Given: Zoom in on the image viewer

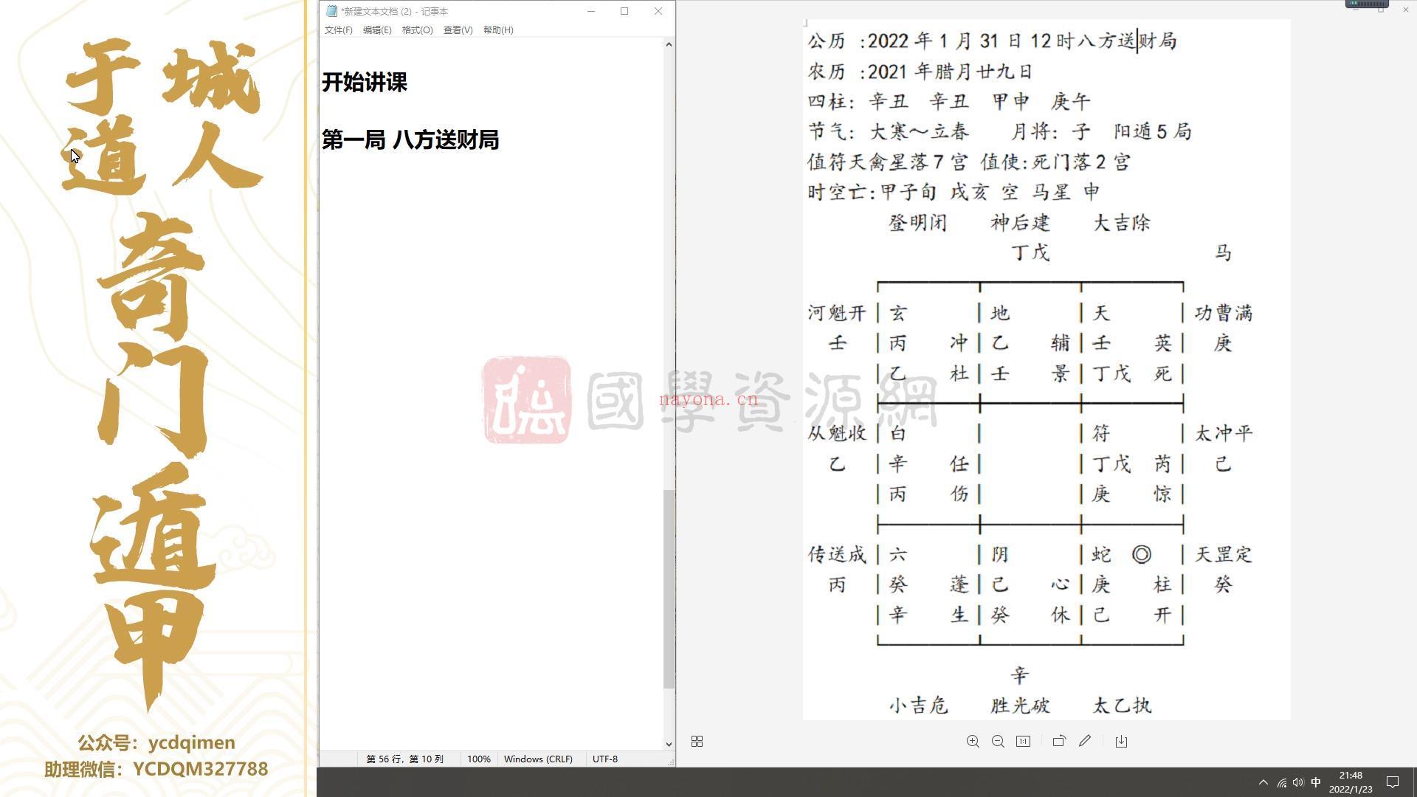Looking at the screenshot, I should [973, 741].
